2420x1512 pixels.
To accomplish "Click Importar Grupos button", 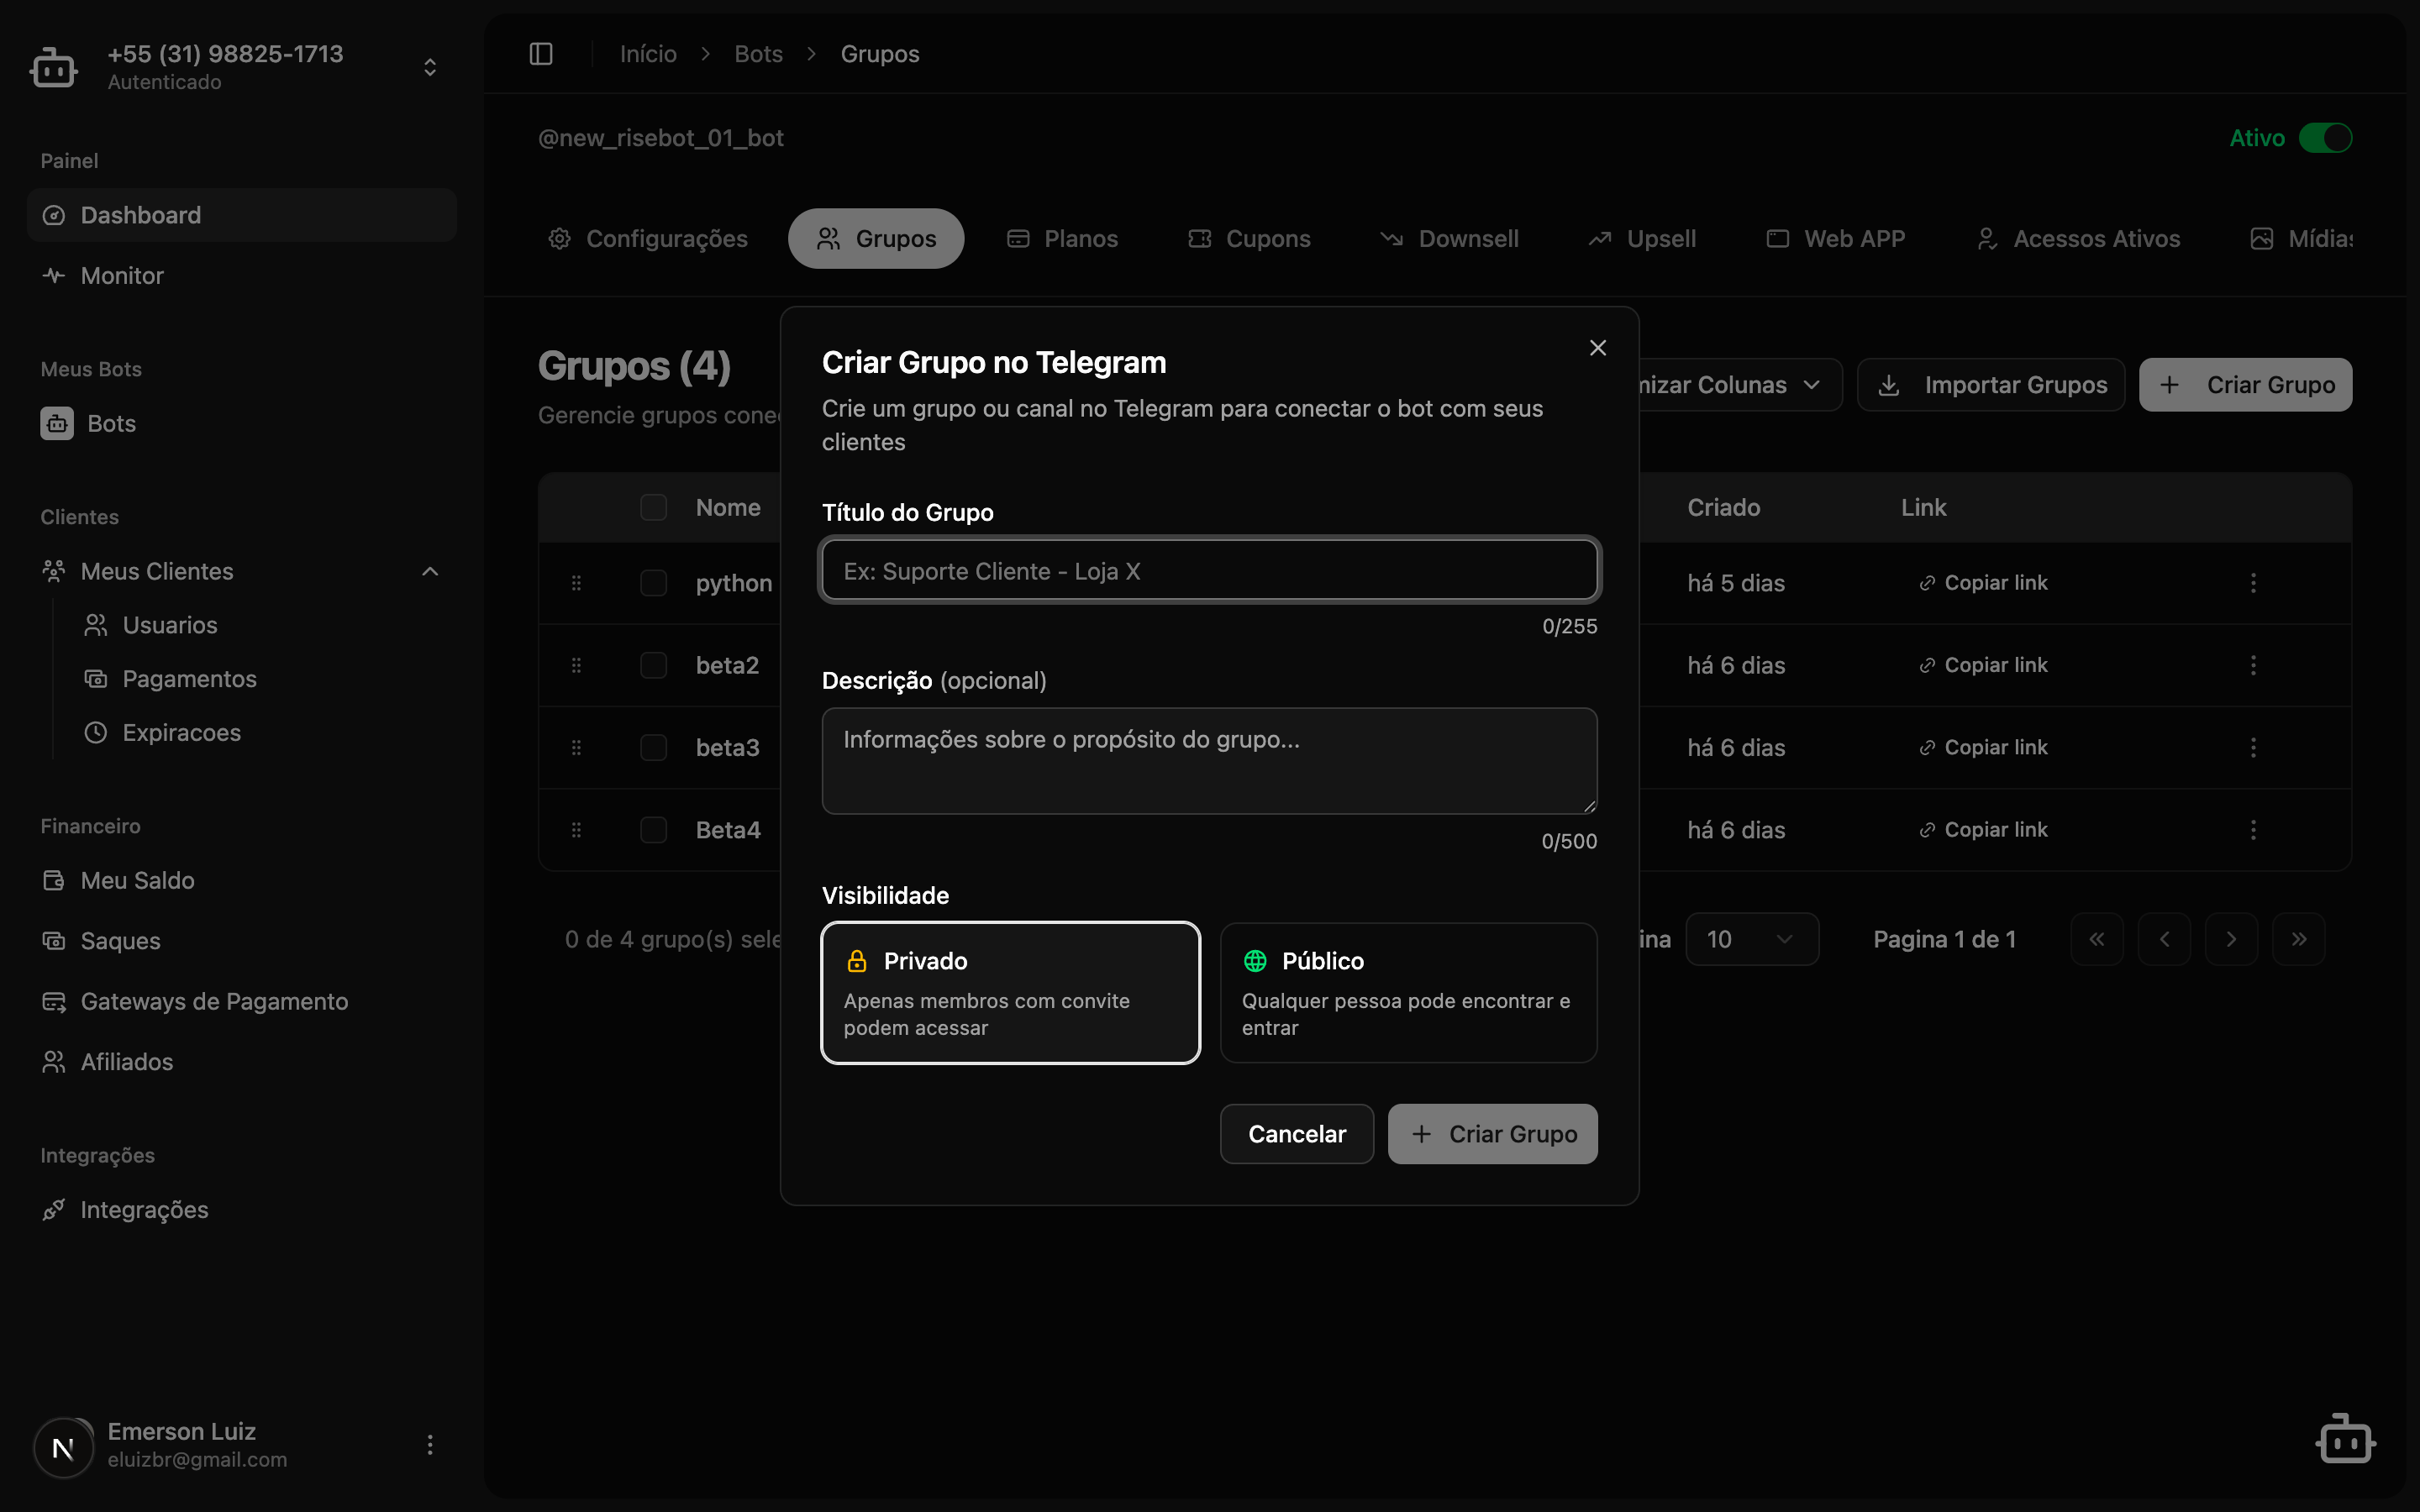I will (x=1991, y=385).
